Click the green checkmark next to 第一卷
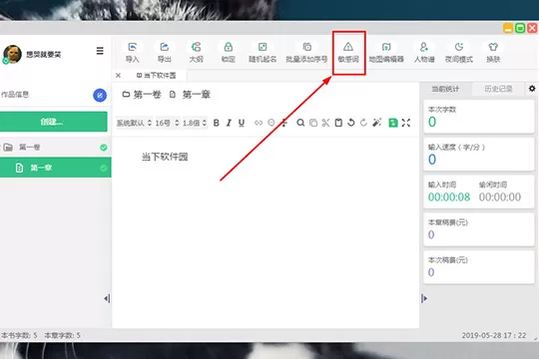The height and width of the screenshot is (359, 539). click(104, 148)
